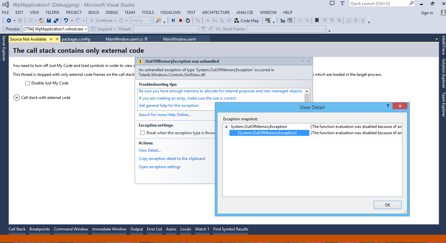Click OK in the View Detail dialog

(x=388, y=205)
